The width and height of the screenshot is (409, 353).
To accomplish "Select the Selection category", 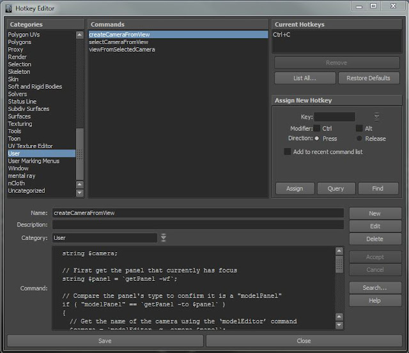I will tap(41, 64).
